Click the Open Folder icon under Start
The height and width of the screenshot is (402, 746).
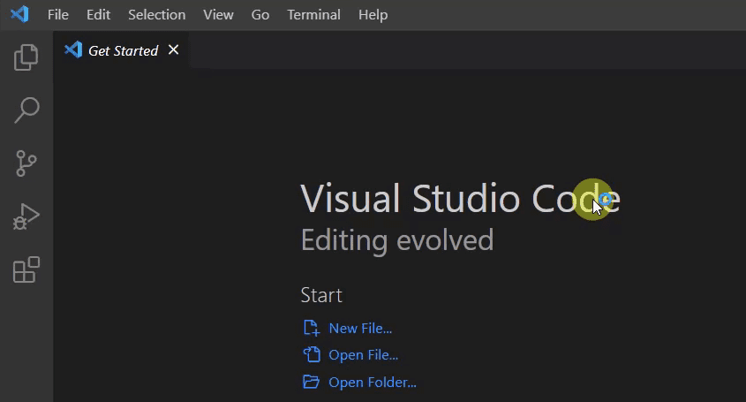click(311, 383)
